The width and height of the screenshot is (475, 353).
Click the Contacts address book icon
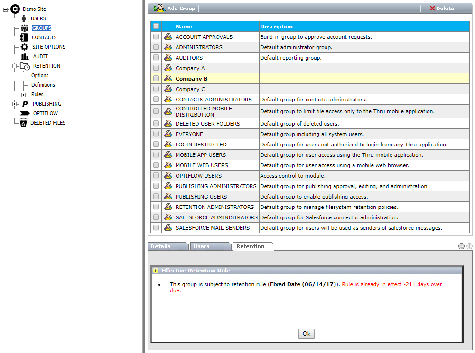pos(24,37)
